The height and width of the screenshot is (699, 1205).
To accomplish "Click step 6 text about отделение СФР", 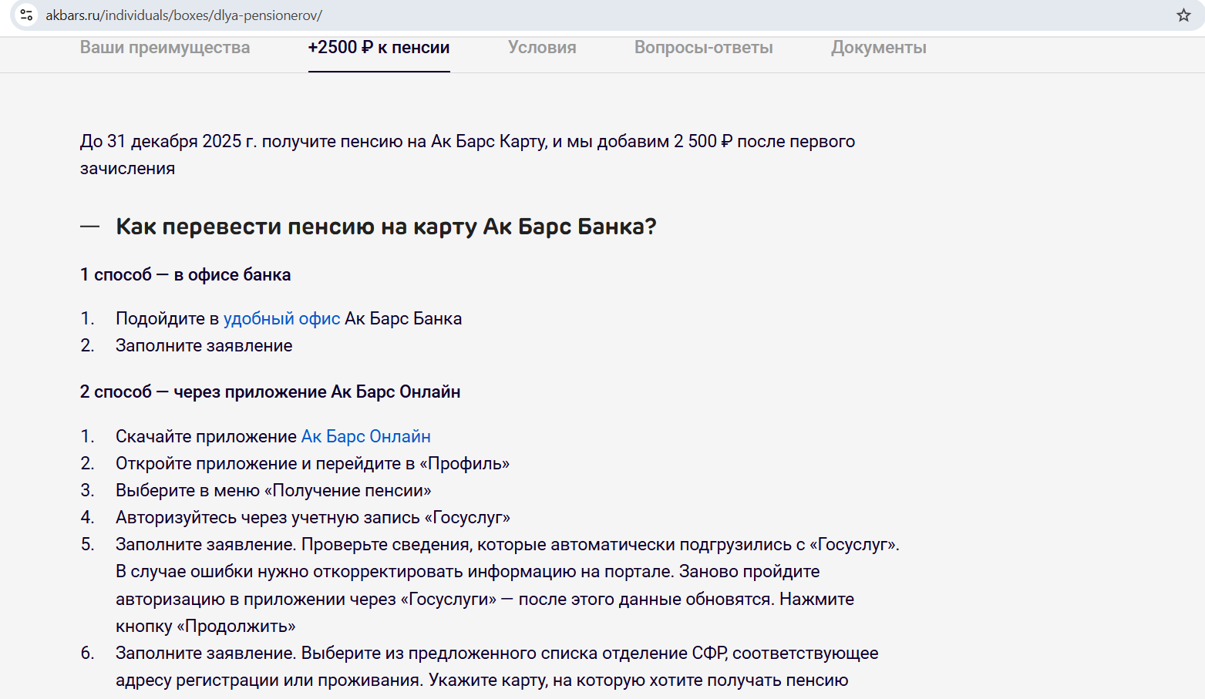I will pyautogui.click(x=496, y=667).
